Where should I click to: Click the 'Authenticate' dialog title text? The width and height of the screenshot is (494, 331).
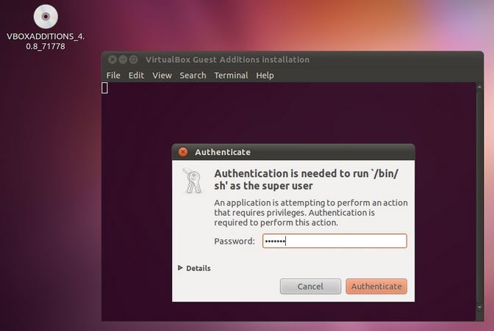[223, 152]
